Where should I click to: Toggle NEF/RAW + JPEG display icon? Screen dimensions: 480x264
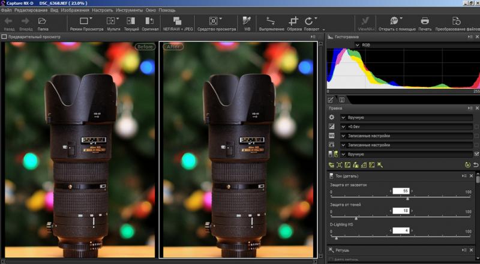[x=178, y=21]
